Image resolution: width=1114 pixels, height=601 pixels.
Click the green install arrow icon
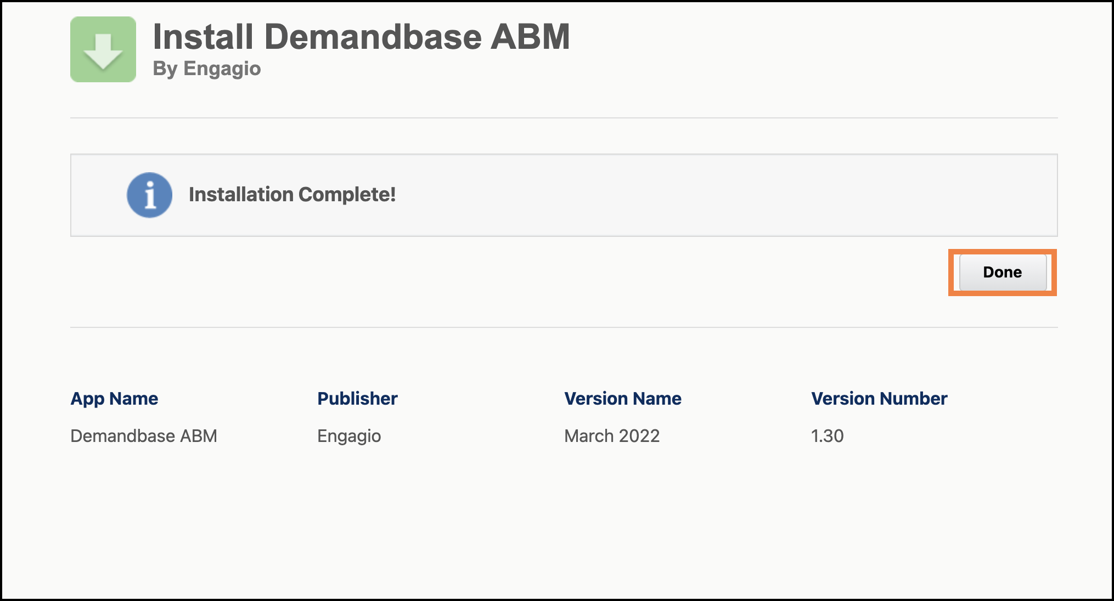(103, 49)
